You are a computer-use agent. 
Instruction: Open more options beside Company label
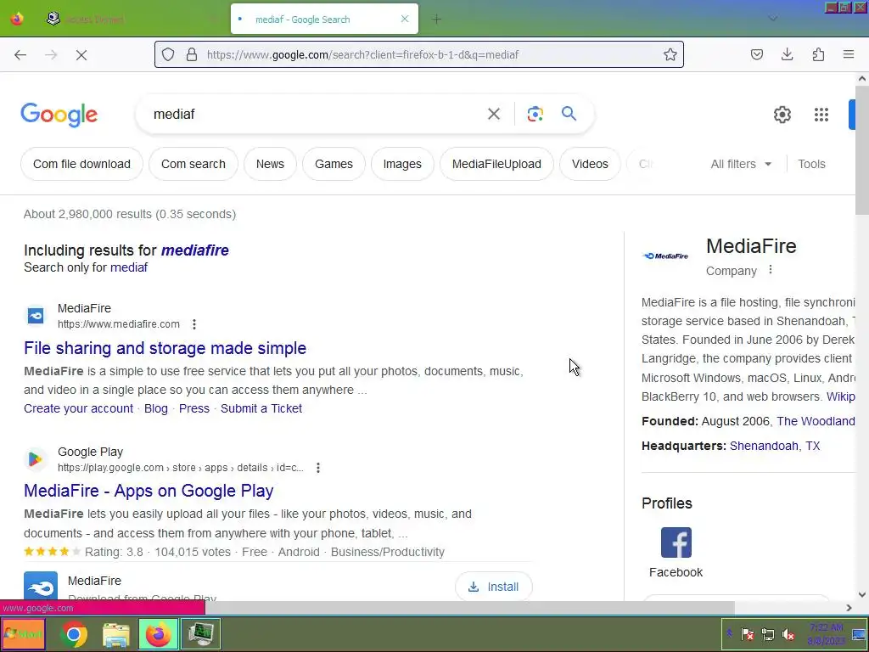click(771, 270)
